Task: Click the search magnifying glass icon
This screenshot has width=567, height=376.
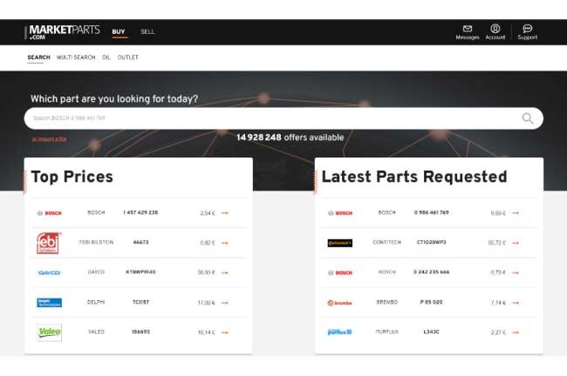Action: pos(528,118)
